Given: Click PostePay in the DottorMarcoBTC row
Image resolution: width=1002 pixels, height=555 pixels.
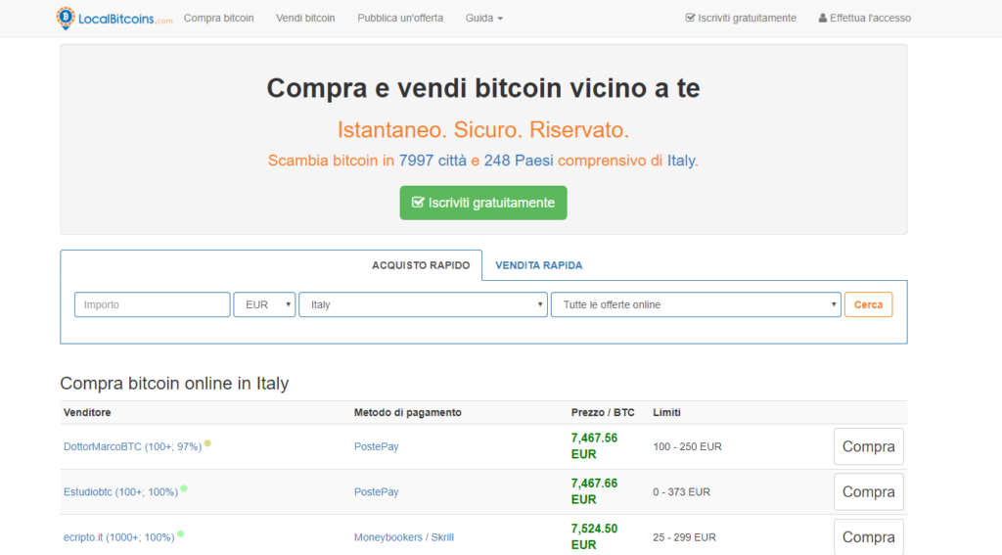Looking at the screenshot, I should (x=377, y=446).
